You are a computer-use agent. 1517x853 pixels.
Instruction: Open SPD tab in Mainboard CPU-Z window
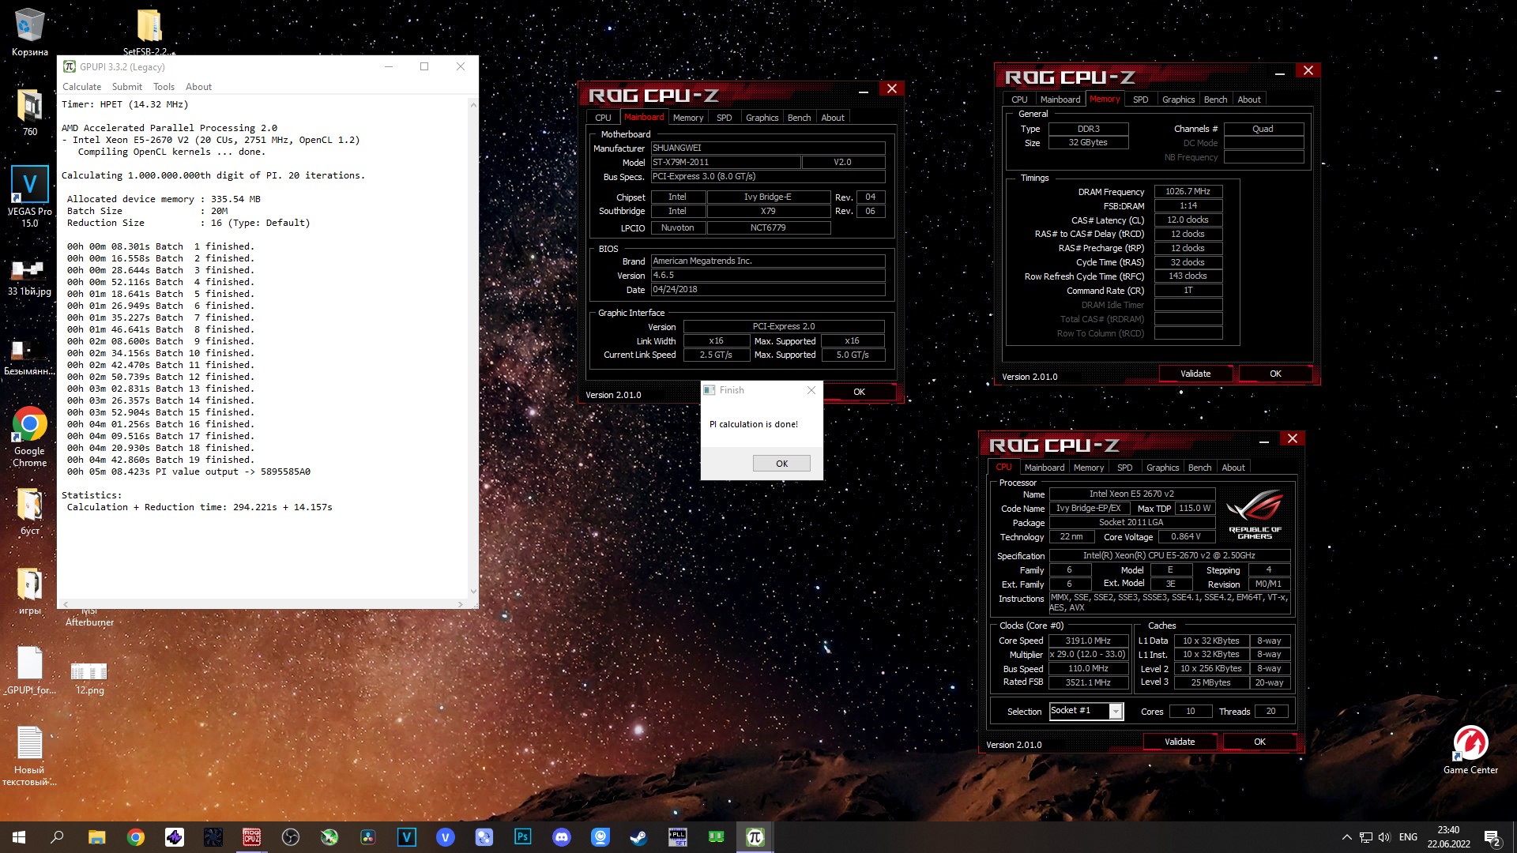(724, 118)
